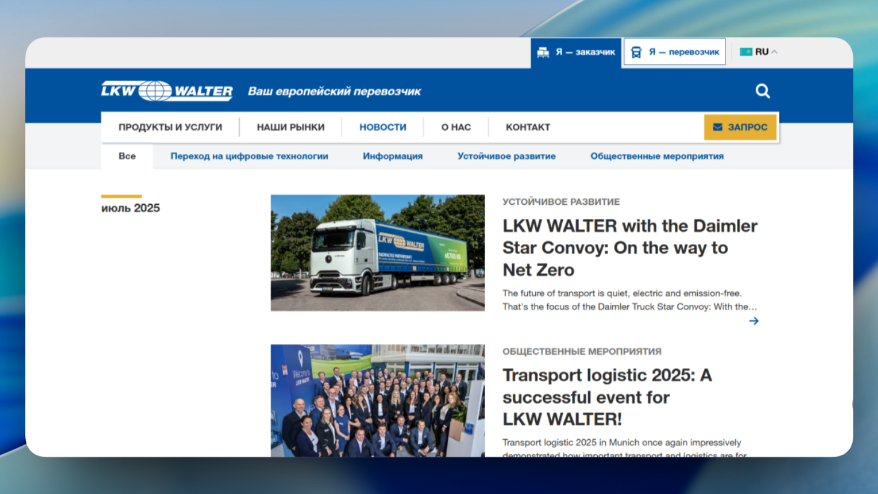Open the search magnifier icon
This screenshot has height=494, width=878.
coord(762,91)
